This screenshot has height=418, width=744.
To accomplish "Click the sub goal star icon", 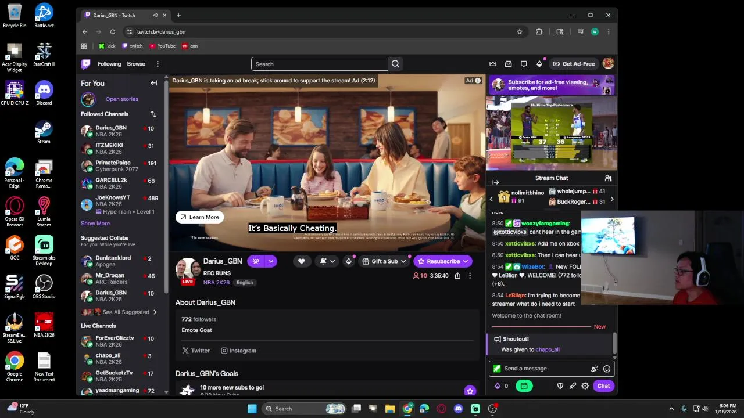I will 470,391.
